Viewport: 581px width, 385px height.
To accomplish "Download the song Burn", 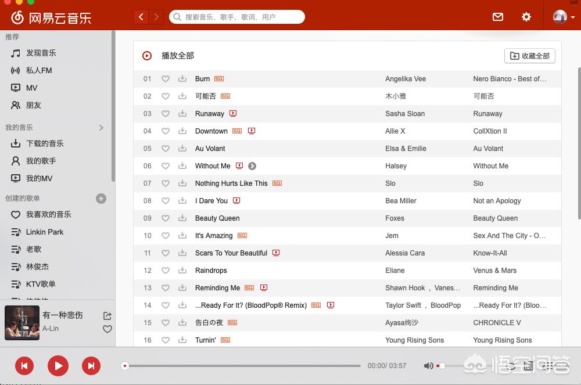I will tap(182, 79).
